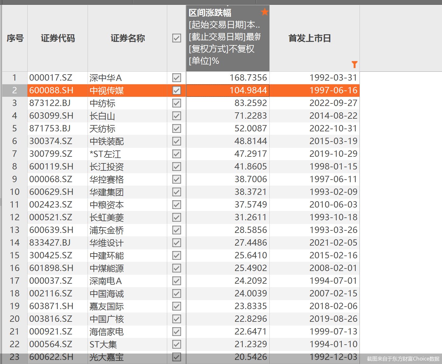The image size is (442, 364).
Task: Click security name 华控赛格
Action: 107,179
